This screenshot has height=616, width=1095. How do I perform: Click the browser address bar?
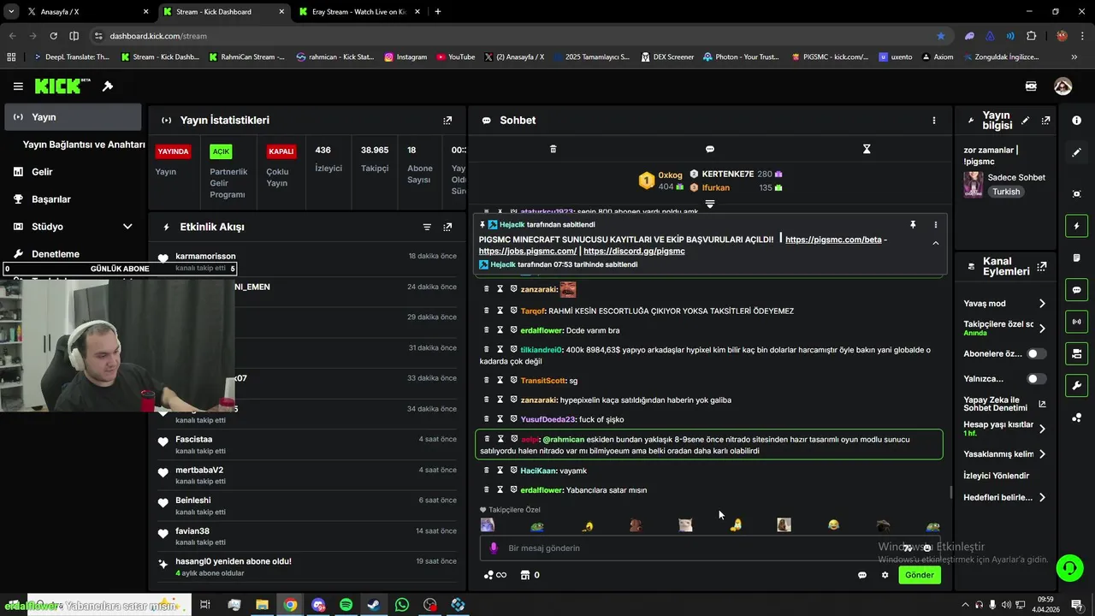pyautogui.click(x=513, y=36)
